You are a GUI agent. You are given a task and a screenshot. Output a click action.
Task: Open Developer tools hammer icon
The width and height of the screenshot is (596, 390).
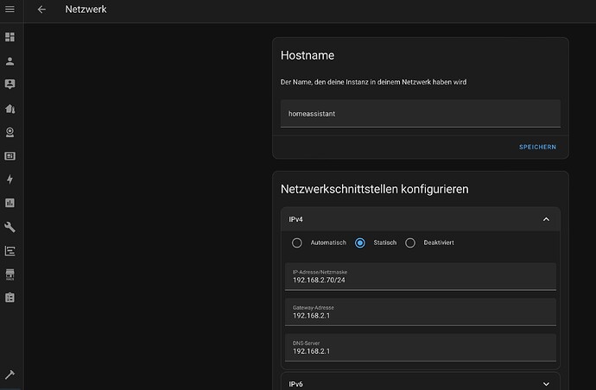pyautogui.click(x=10, y=374)
